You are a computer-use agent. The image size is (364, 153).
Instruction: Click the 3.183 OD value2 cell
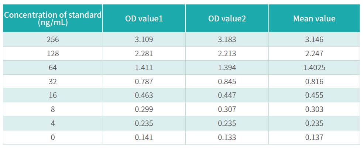227,40
